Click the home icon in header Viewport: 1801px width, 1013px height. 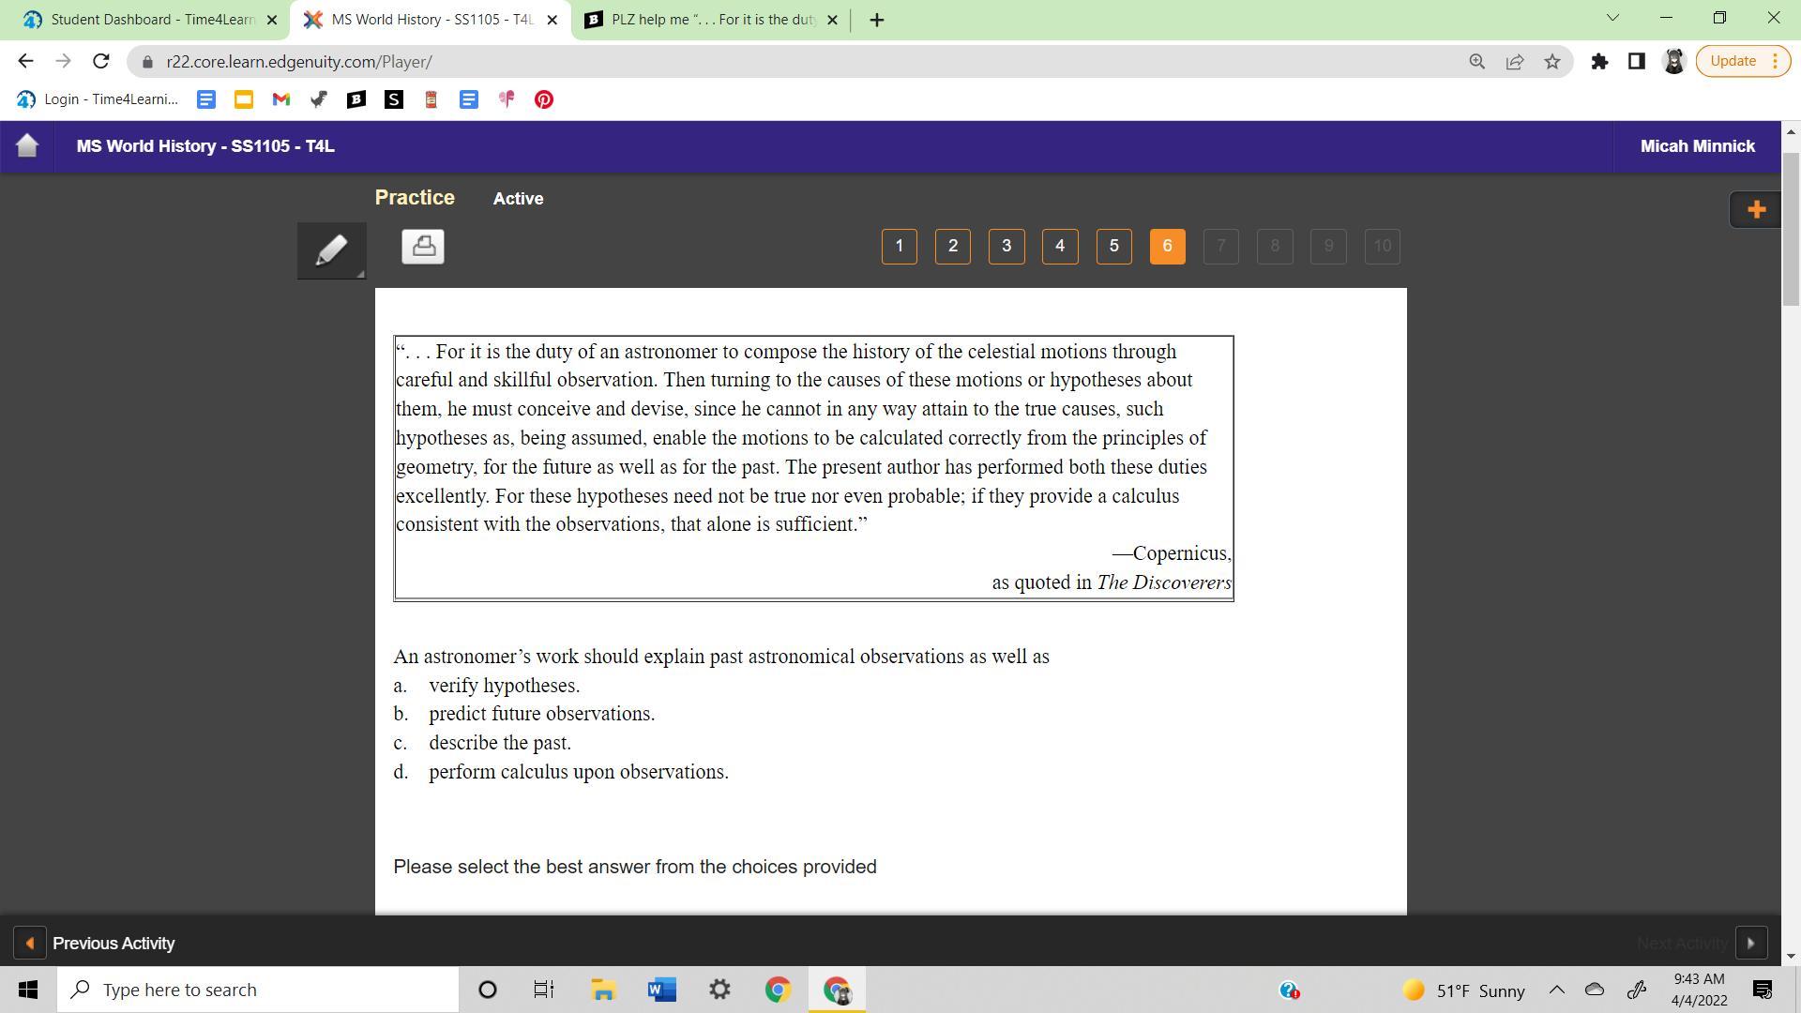27,146
